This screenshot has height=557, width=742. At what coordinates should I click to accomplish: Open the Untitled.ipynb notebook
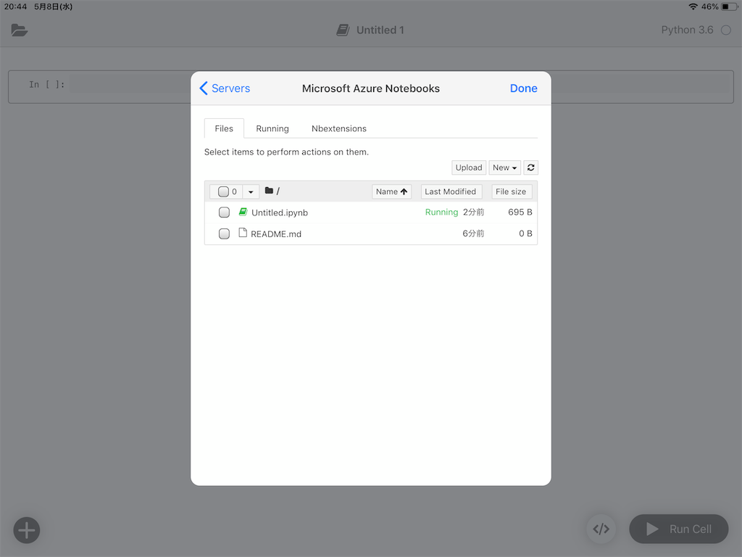(280, 213)
